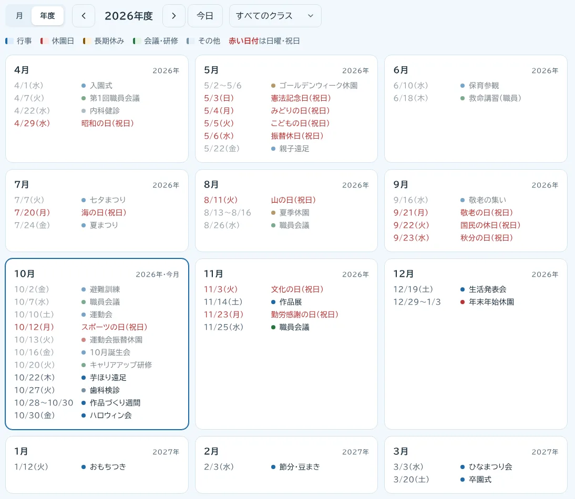Open the 7月 month card heading
Viewport: 575px width, 499px height.
pyautogui.click(x=22, y=185)
